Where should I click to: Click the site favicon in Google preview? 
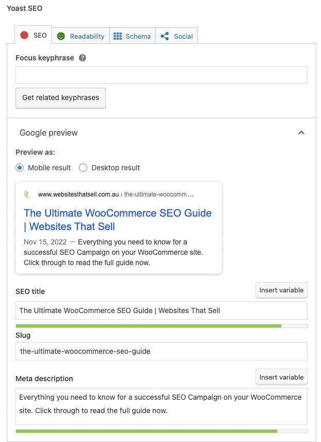coord(28,194)
